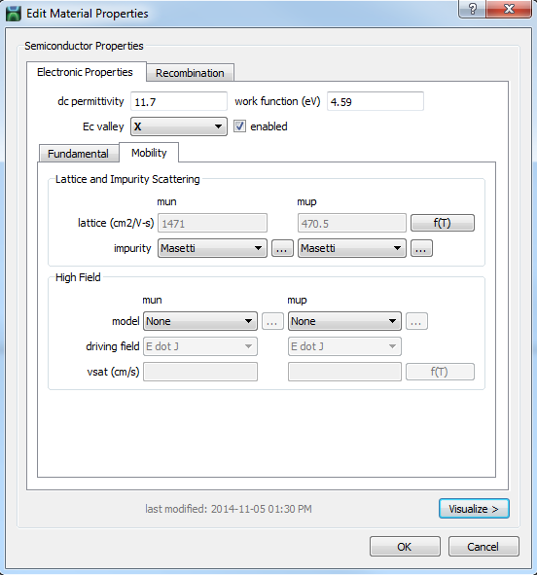Click the vsat f(T) button
This screenshot has height=575, width=537.
(x=440, y=372)
